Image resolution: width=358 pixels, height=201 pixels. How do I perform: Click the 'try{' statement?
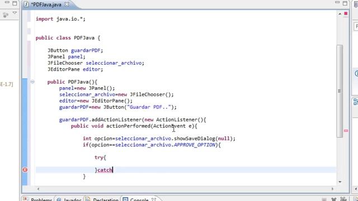(100, 157)
